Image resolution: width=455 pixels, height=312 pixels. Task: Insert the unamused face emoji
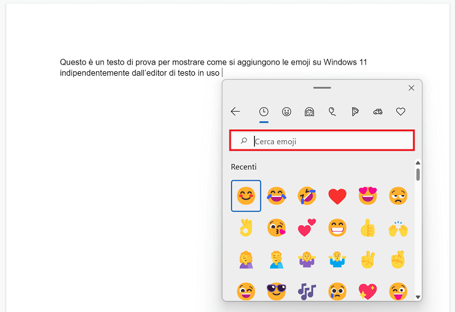pos(398,196)
